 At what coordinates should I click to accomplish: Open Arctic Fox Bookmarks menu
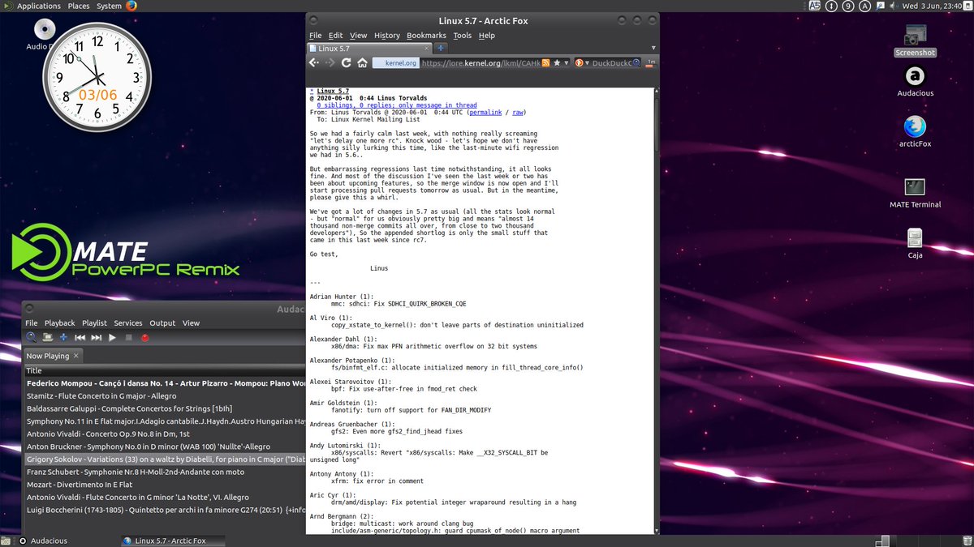[426, 36]
